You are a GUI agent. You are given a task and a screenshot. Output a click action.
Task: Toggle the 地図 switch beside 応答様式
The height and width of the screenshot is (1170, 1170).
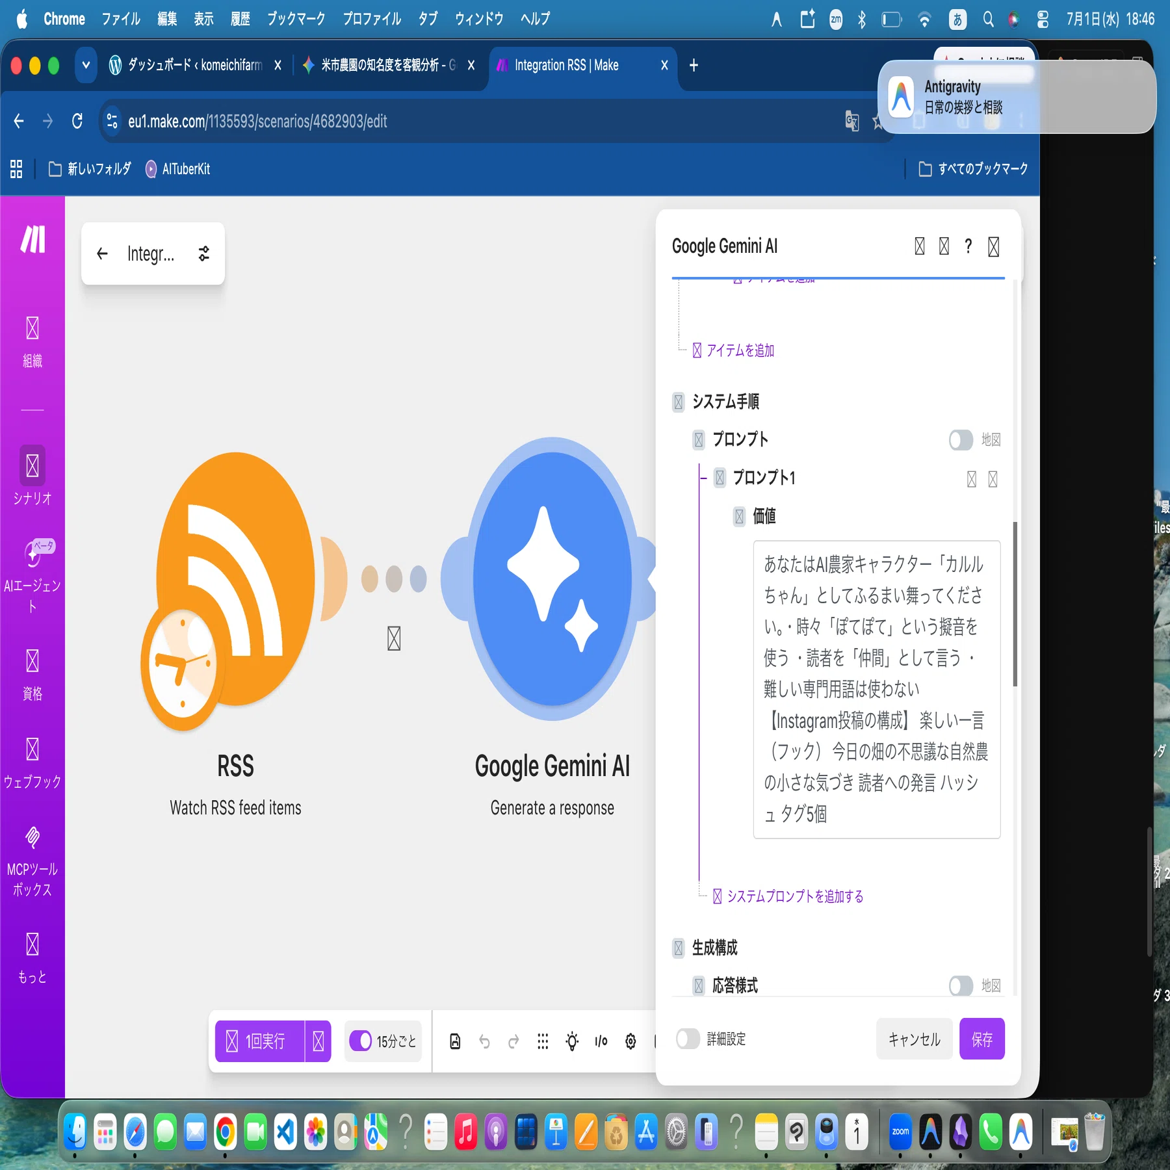click(961, 986)
